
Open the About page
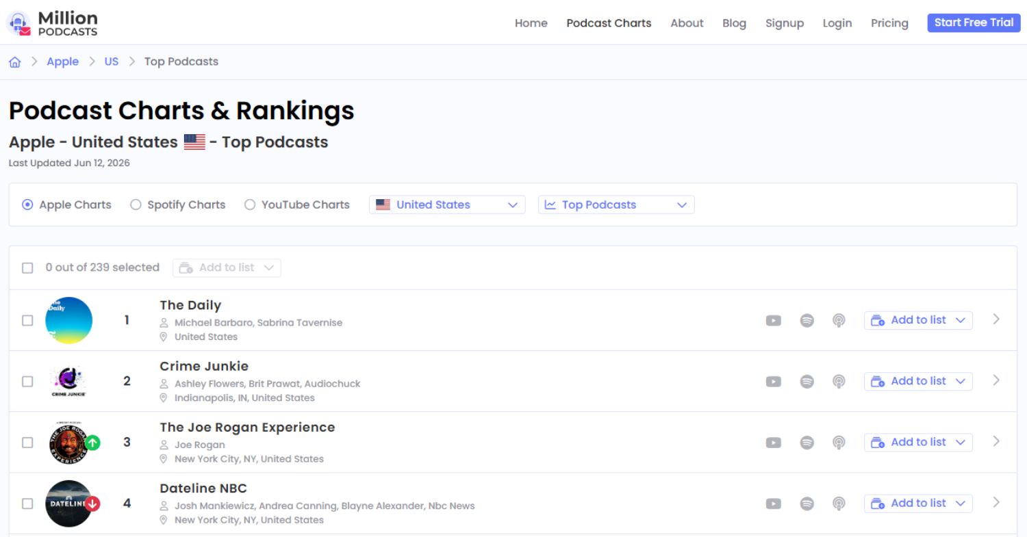tap(687, 23)
